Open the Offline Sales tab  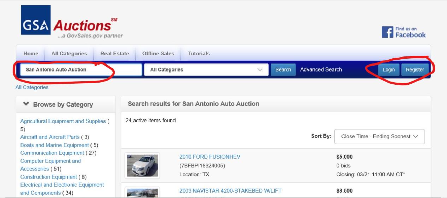coord(158,54)
